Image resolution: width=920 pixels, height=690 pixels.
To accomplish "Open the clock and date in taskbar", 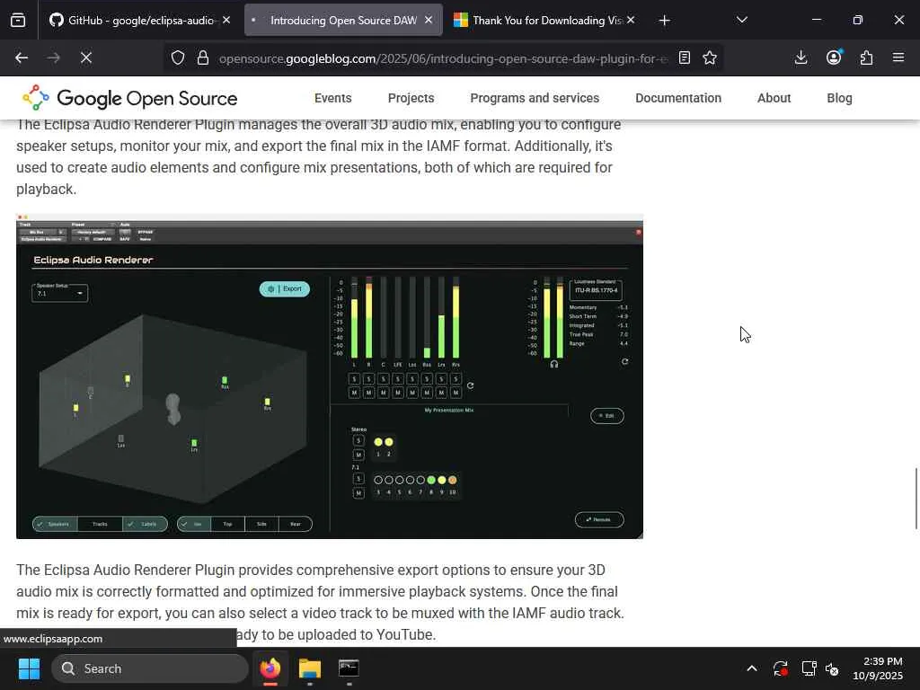I will point(878,668).
